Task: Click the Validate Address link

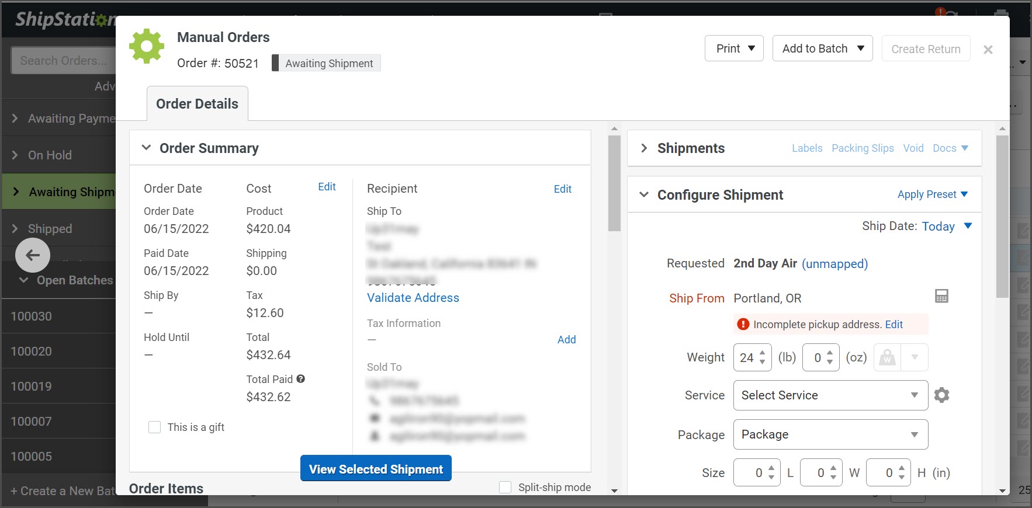Action: click(x=413, y=298)
